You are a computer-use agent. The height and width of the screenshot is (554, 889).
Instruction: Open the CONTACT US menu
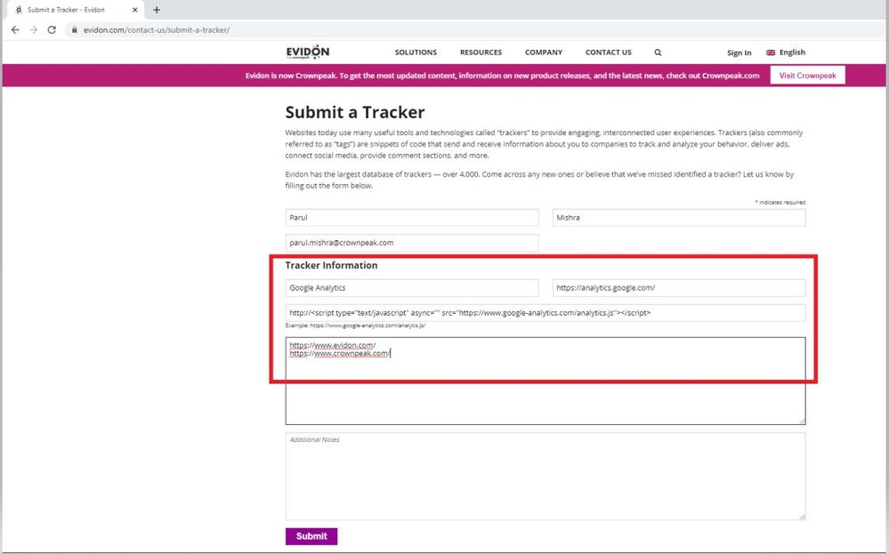(609, 52)
